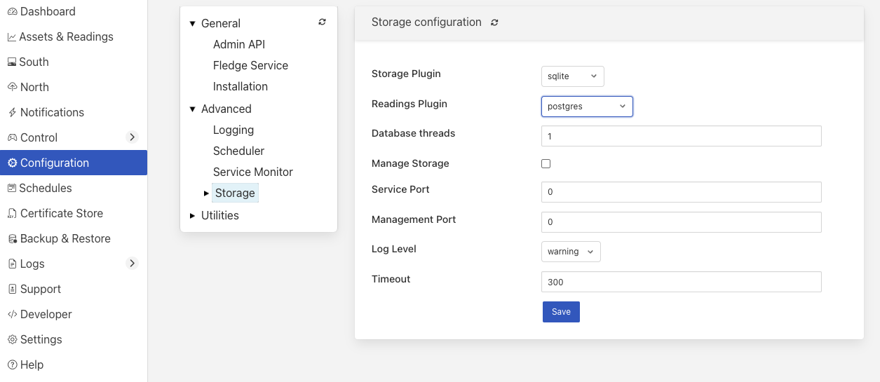Save the storage configuration

tap(561, 312)
